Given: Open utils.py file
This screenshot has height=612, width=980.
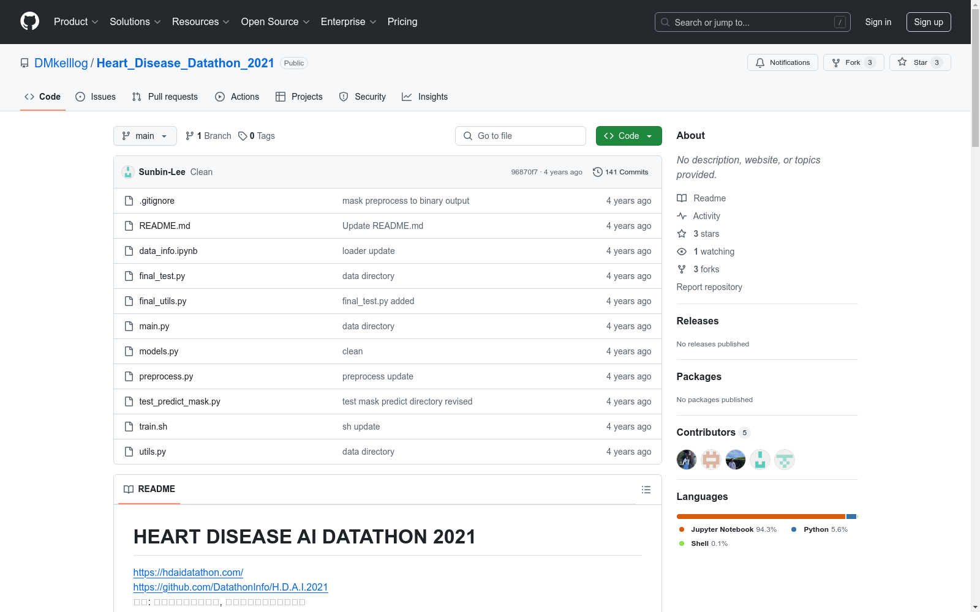Looking at the screenshot, I should pyautogui.click(x=153, y=452).
